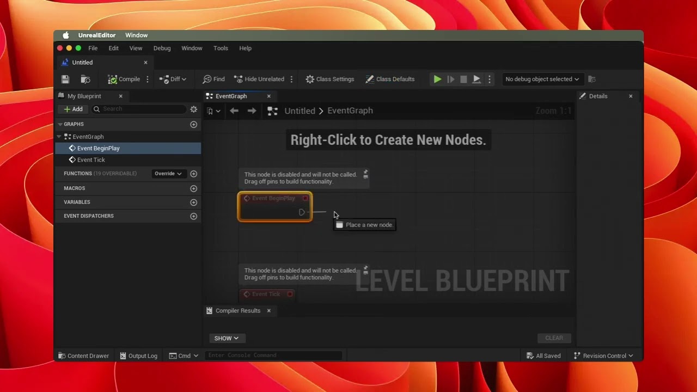697x392 pixels.
Task: Open the Help menu
Action: click(x=245, y=48)
